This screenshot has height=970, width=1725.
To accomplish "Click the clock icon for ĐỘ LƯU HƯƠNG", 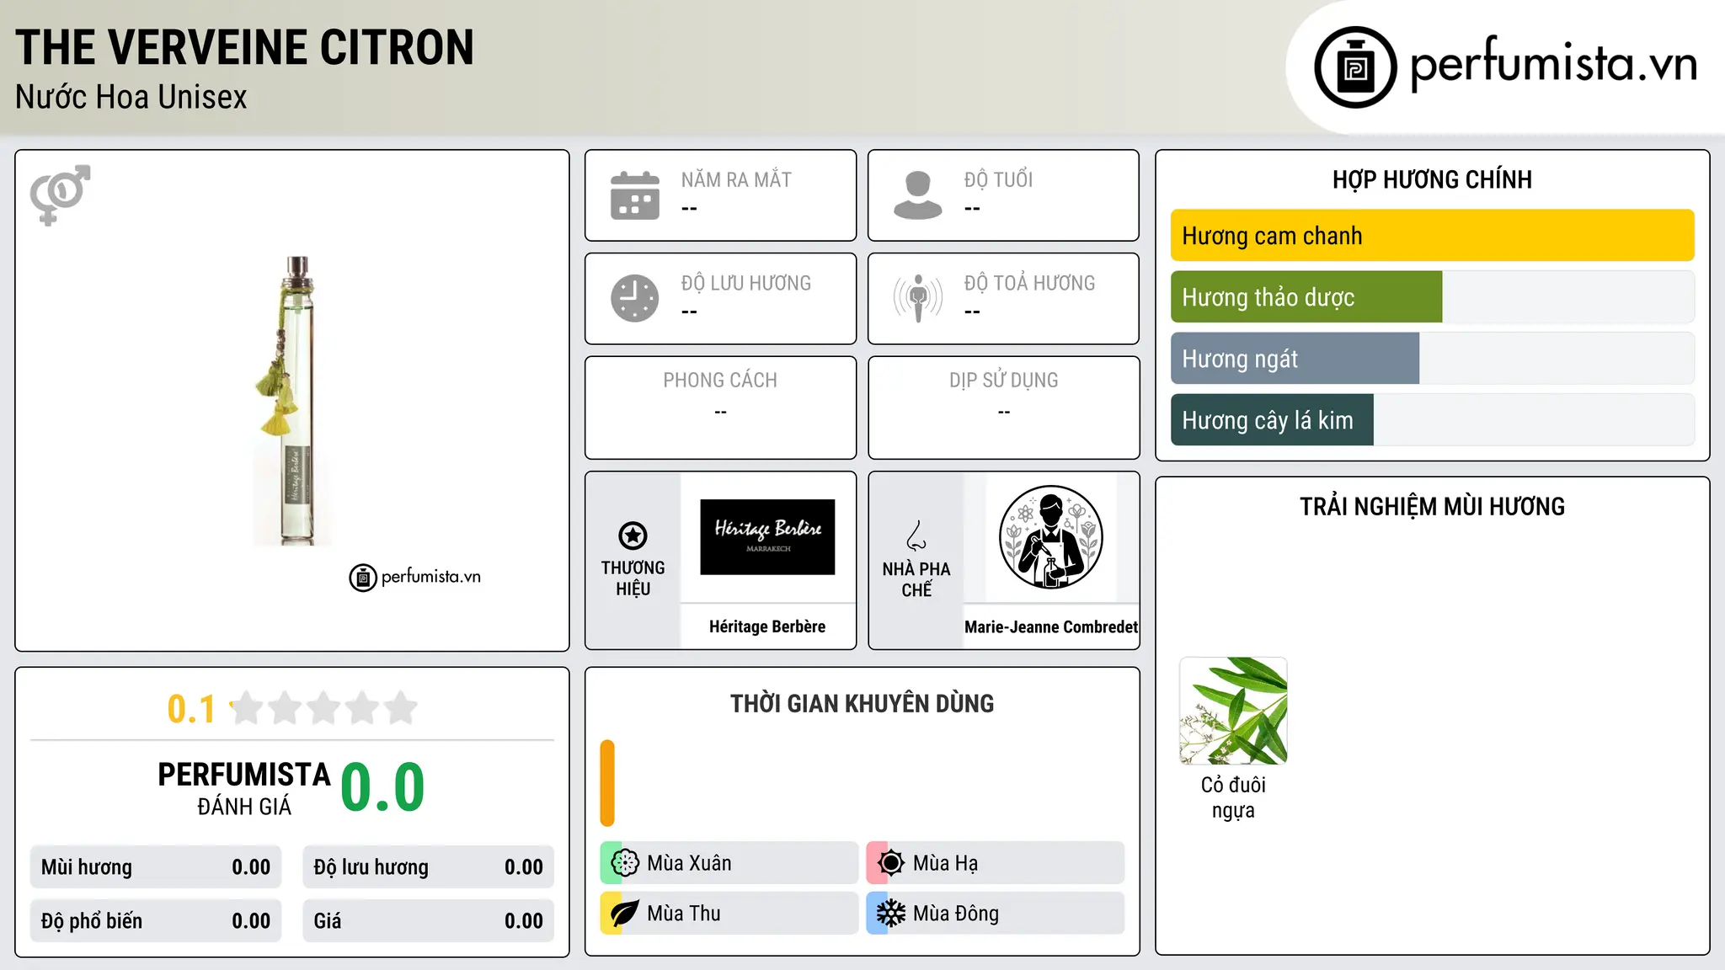I will (635, 298).
